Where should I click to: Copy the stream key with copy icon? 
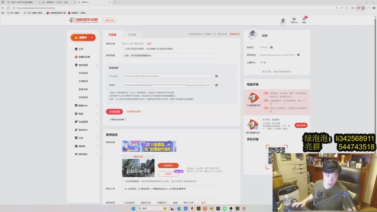(216, 85)
